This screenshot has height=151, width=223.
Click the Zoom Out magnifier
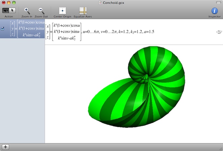click(41, 11)
